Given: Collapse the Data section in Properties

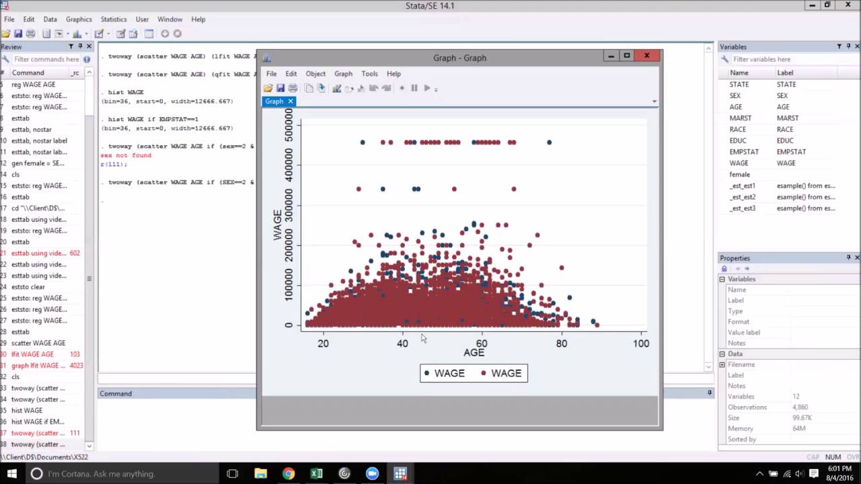Looking at the screenshot, I should 722,354.
